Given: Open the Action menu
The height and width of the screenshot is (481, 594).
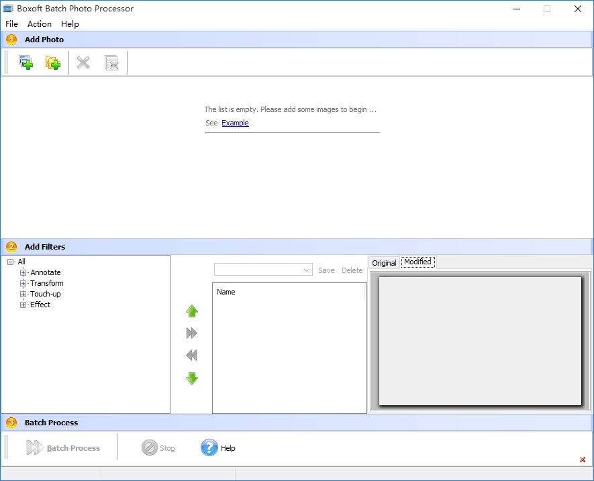Looking at the screenshot, I should (x=40, y=24).
